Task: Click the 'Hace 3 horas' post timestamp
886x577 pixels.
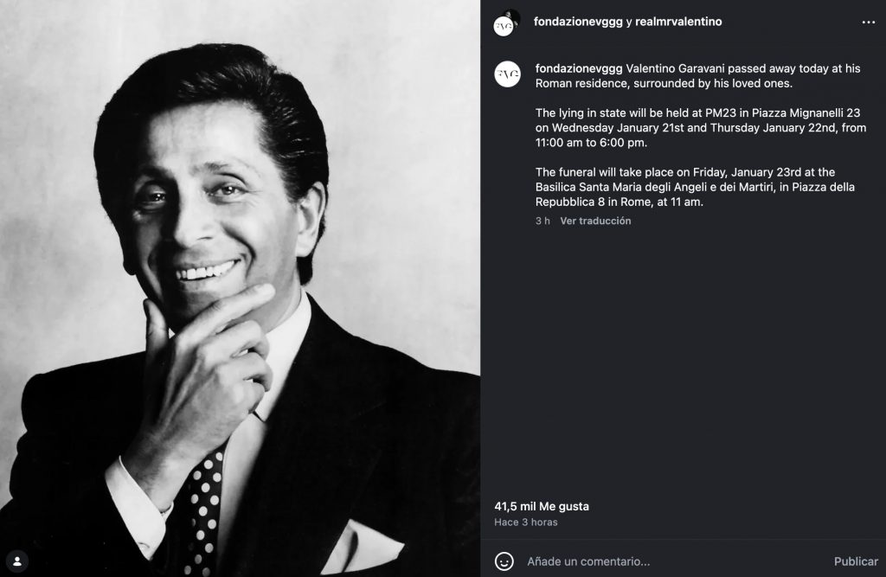Action: pos(526,523)
